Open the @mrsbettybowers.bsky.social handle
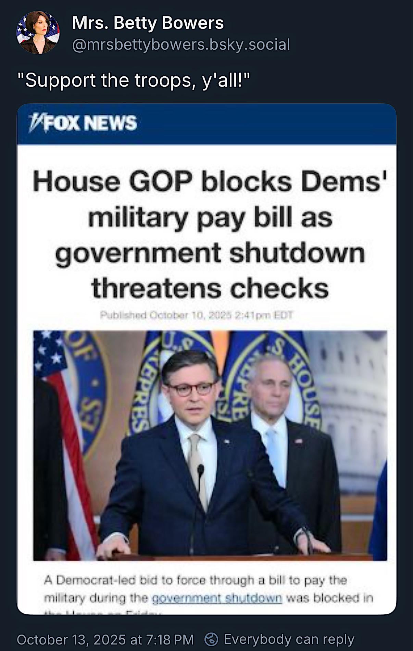This screenshot has height=651, width=413. (181, 45)
